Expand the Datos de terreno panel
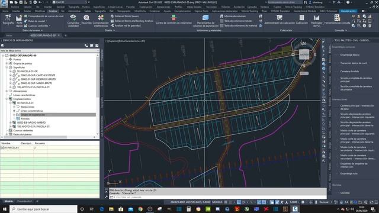 (33, 30)
